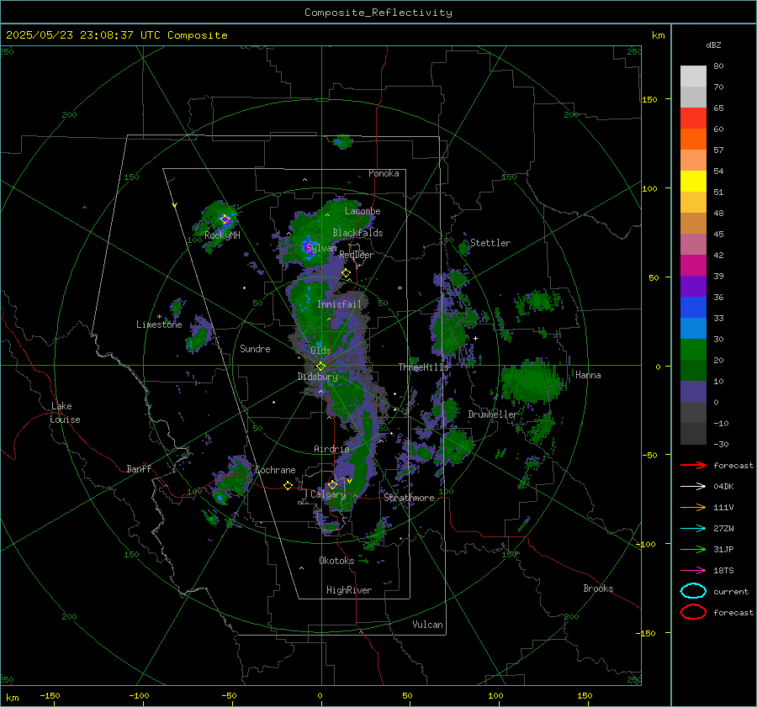Select the Okotoks city label
The image size is (757, 707).
[x=336, y=560]
